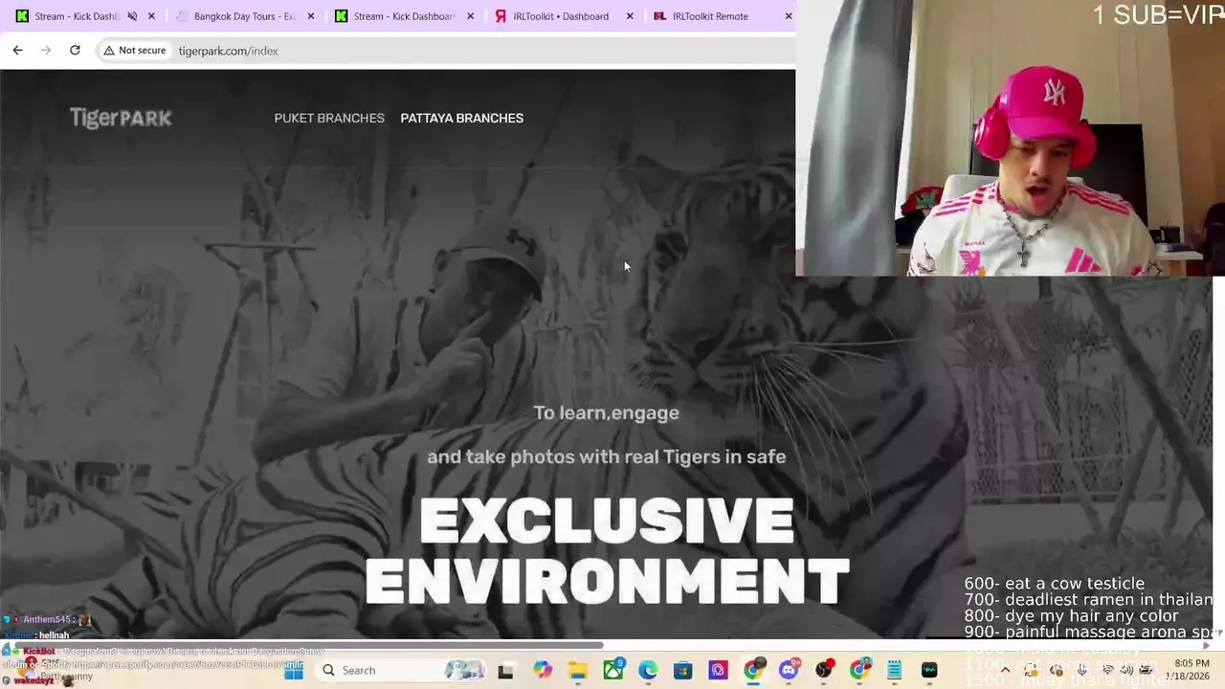Close the IRLToolkit Remote tab
The image size is (1225, 689).
(x=789, y=16)
